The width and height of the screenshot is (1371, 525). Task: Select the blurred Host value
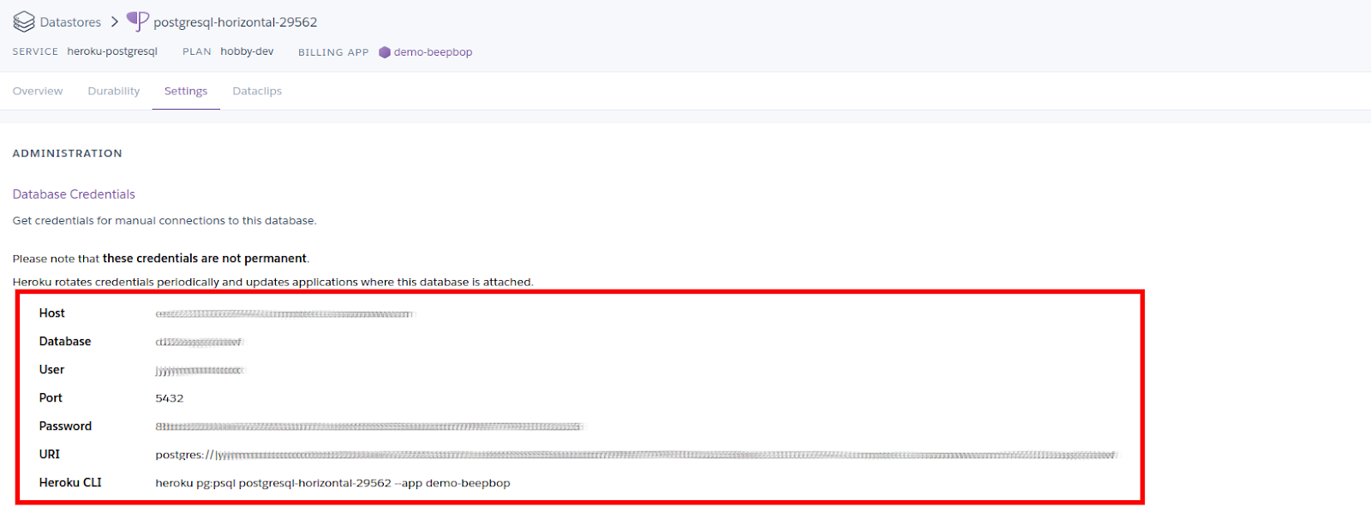point(284,314)
